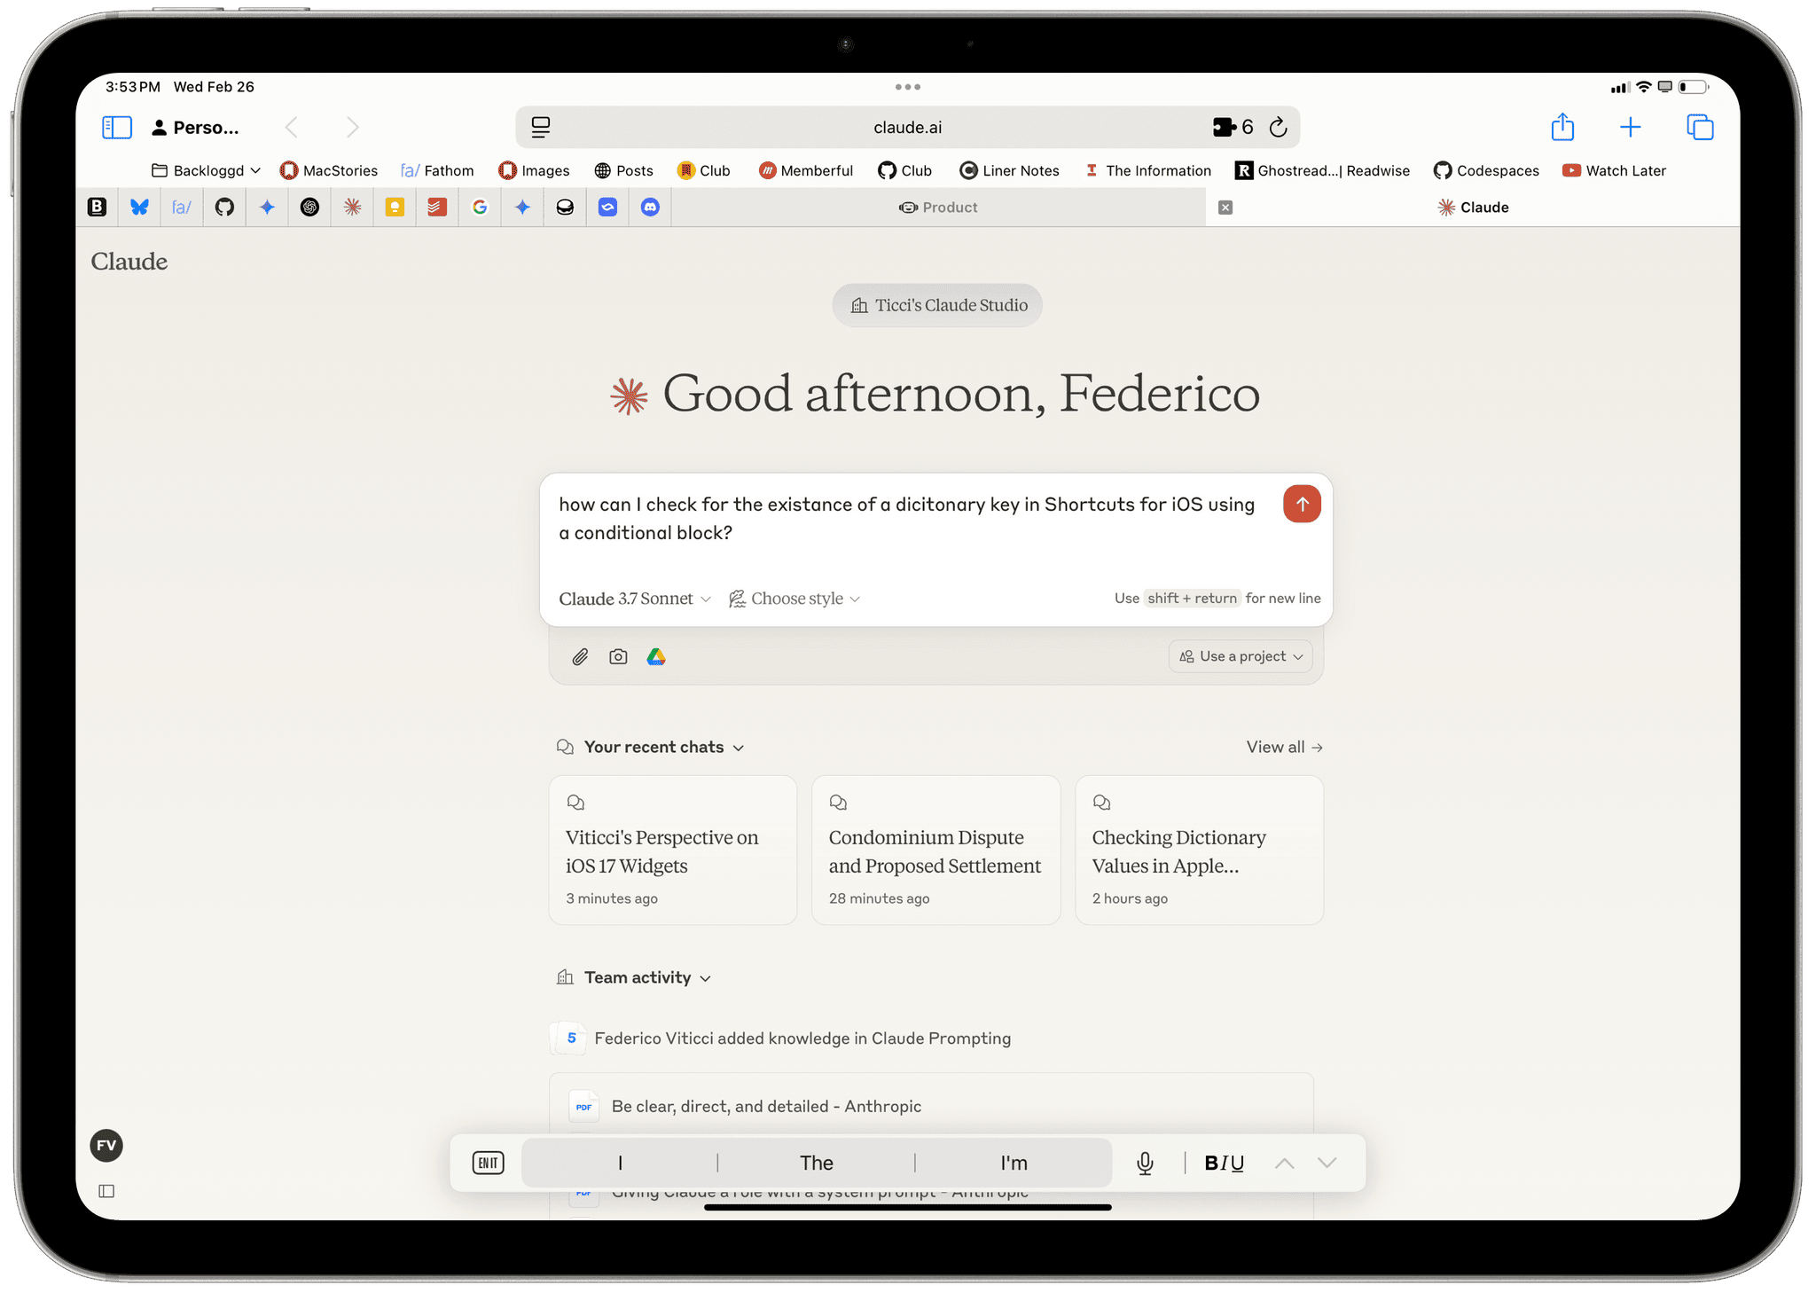Open the Codespaces bookmark
The image size is (1816, 1293).
pyautogui.click(x=1487, y=171)
